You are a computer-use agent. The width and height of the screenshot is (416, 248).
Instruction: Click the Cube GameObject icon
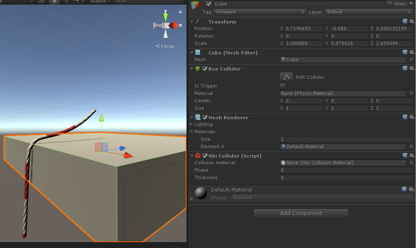click(195, 5)
